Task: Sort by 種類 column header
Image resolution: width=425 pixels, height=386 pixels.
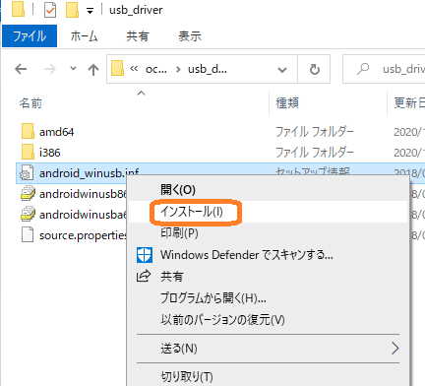Action: tap(287, 103)
